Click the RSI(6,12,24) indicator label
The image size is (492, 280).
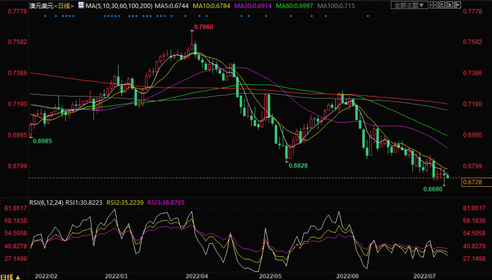46,203
